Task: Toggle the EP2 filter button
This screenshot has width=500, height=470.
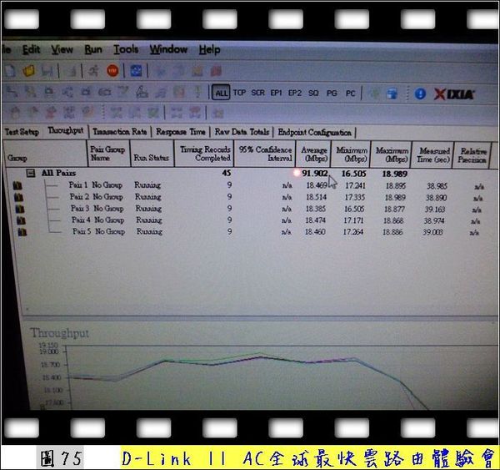Action: point(295,93)
